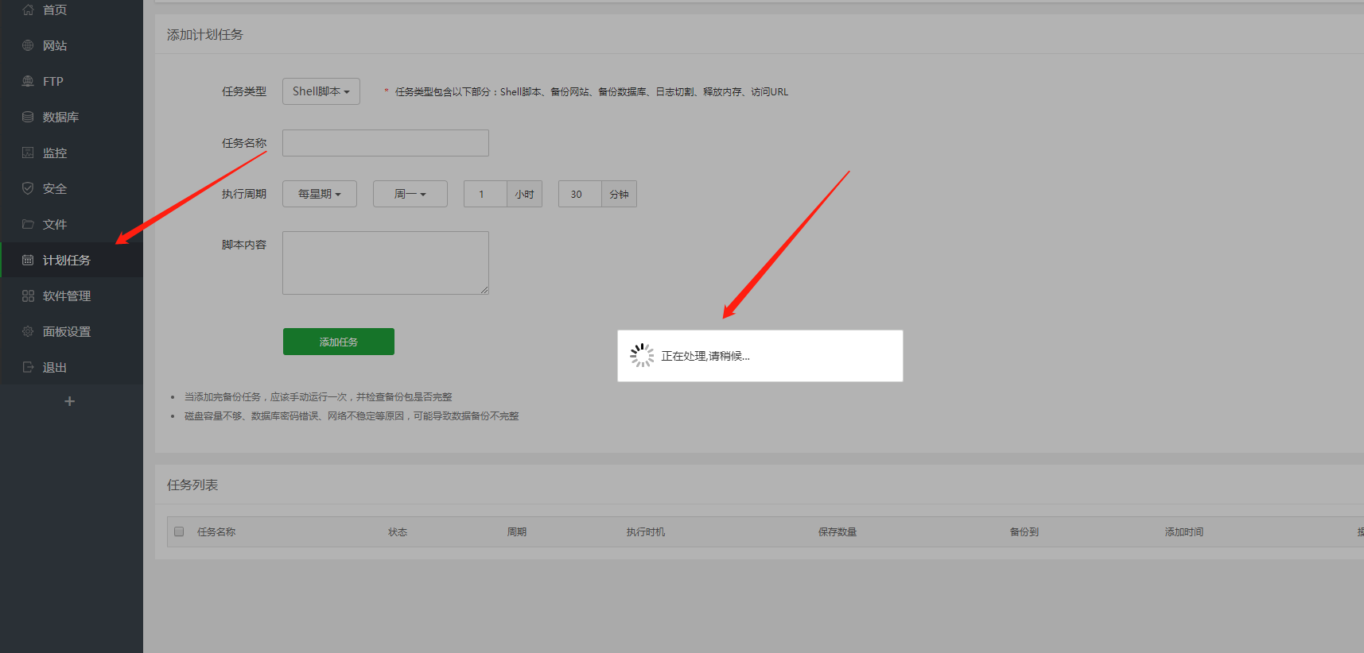The width and height of the screenshot is (1364, 653).
Task: Open the 周一 weekday dropdown
Action: point(410,194)
